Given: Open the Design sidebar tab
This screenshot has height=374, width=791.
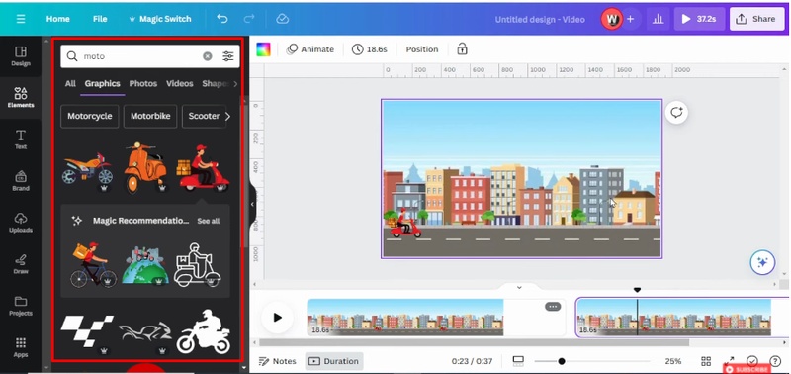Looking at the screenshot, I should tap(21, 56).
